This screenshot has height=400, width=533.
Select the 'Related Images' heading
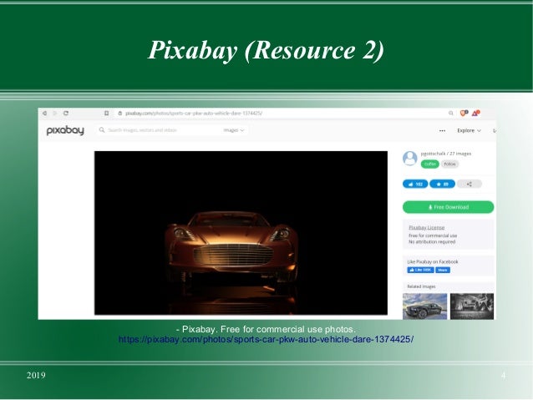click(421, 286)
